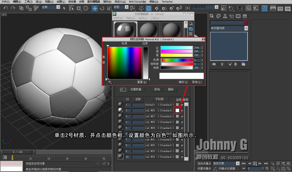This screenshot has width=292, height=172.
Task: Open the 文件(F) menu
Action: click(x=6, y=2)
